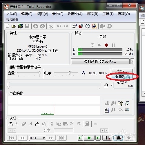Open dropdown next to recording source button
The image size is (145, 145).
pyautogui.click(x=132, y=61)
